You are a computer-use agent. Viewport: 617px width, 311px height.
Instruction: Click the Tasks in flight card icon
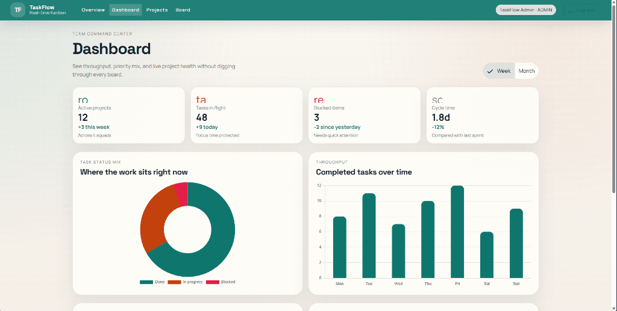coord(201,100)
